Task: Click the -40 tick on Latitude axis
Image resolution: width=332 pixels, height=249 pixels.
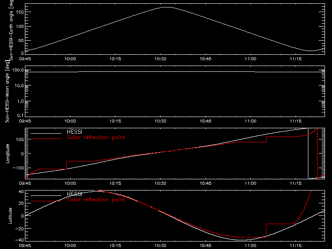Action: (20, 240)
